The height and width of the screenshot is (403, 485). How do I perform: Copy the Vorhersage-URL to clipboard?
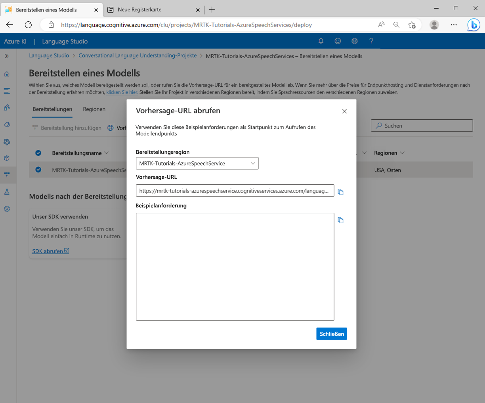(x=340, y=192)
